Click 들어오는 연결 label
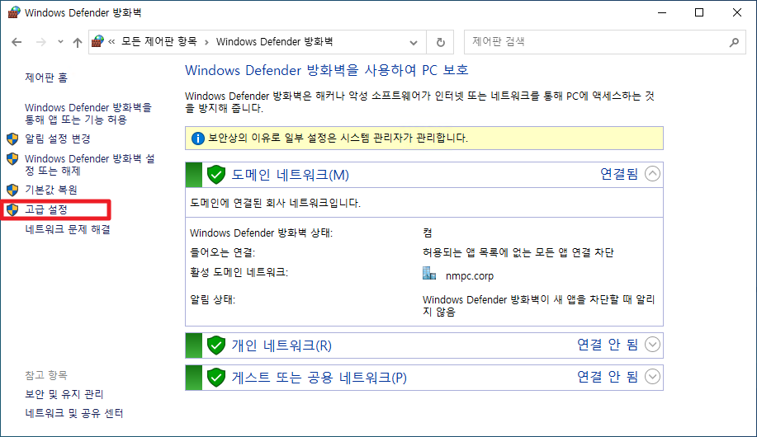757x437 pixels. [x=222, y=252]
